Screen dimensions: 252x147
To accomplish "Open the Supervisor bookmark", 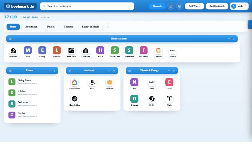I will [x=129, y=50].
